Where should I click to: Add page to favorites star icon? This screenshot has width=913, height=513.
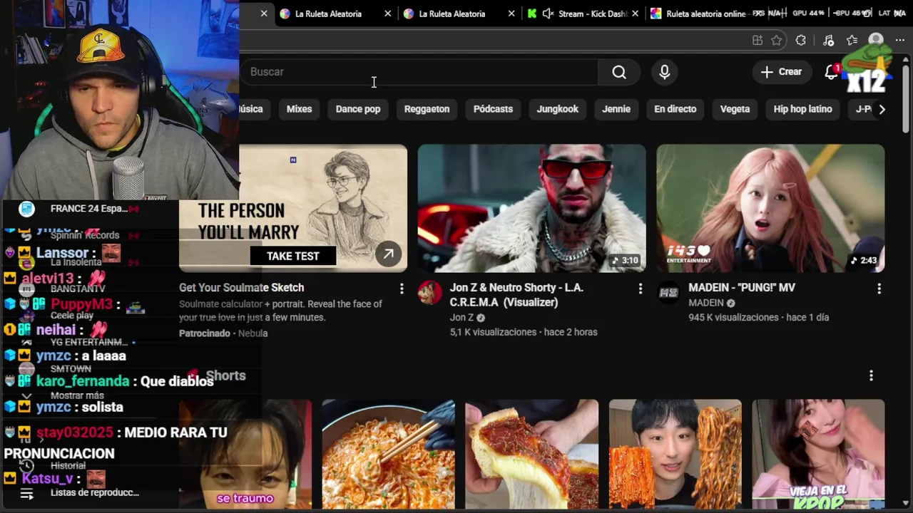777,41
